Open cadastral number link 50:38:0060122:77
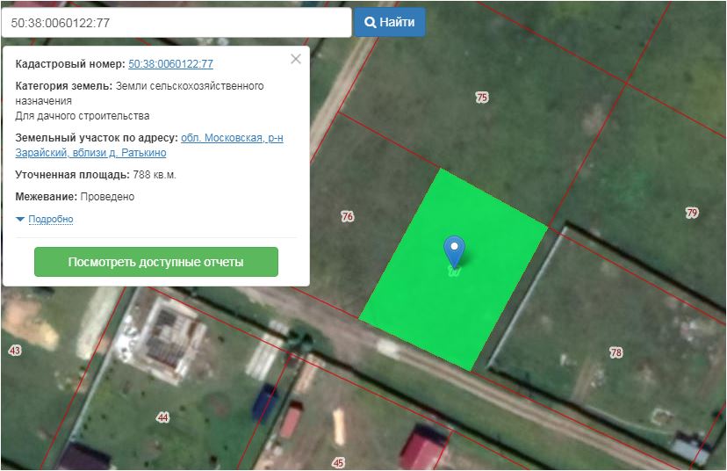 [x=170, y=64]
